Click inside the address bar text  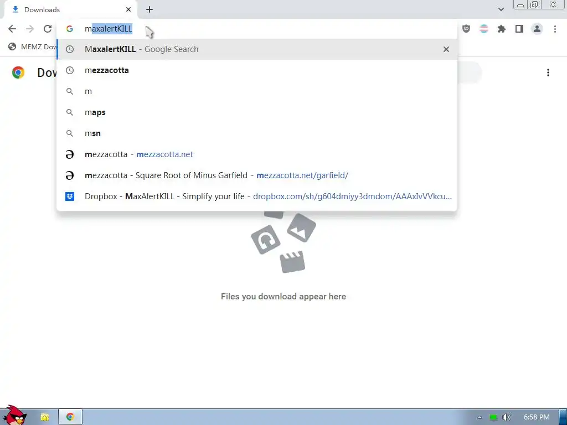[x=109, y=29]
